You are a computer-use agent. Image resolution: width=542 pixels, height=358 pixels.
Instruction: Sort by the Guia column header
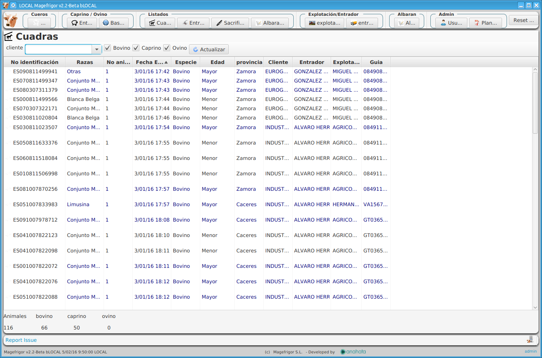click(x=376, y=62)
